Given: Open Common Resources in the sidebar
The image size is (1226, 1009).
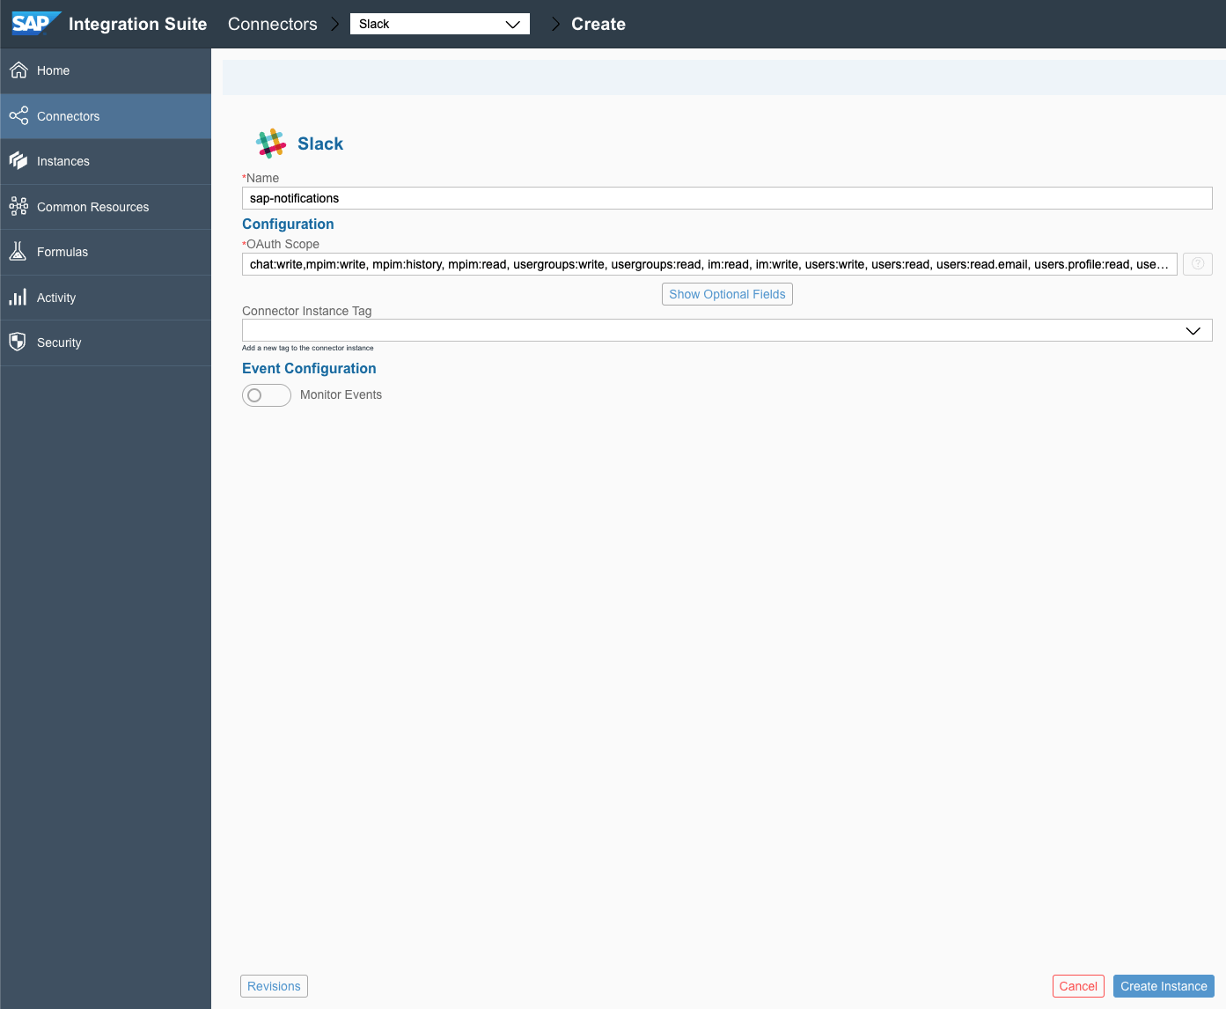Looking at the screenshot, I should click(106, 207).
